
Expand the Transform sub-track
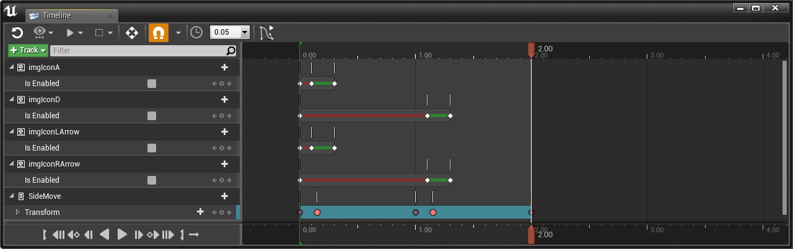(x=18, y=212)
